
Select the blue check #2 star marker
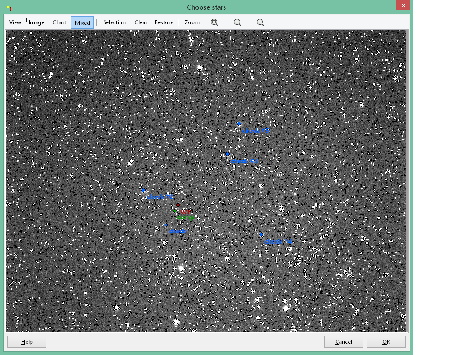point(143,190)
